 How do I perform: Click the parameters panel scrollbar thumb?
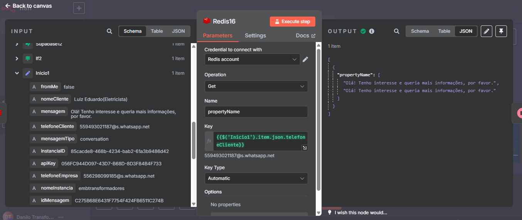click(x=318, y=119)
